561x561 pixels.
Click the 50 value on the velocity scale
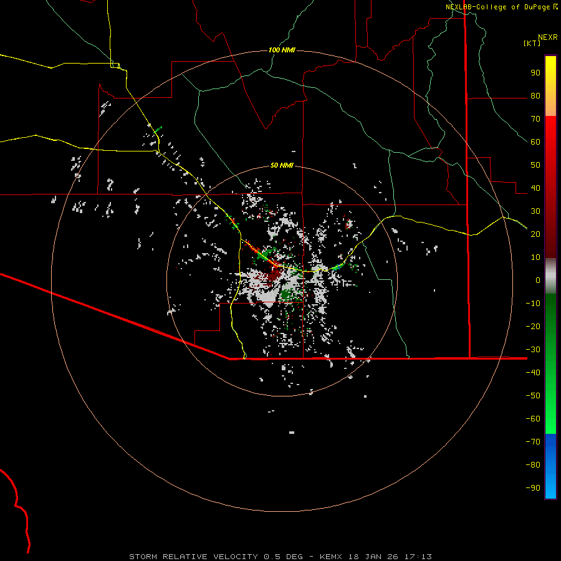[535, 165]
